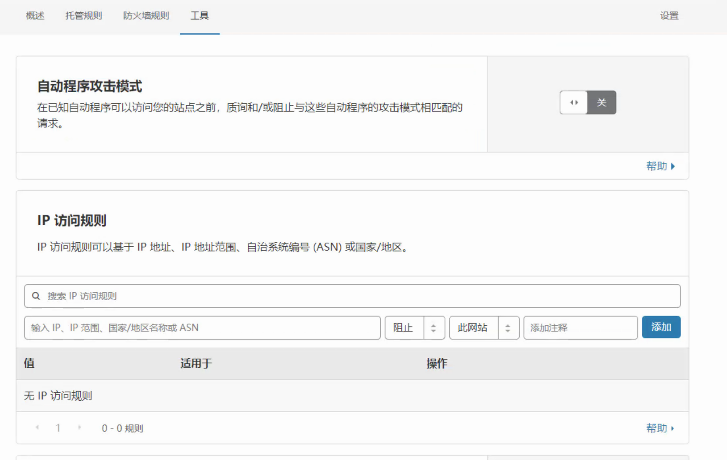Viewport: 727px width, 460px height.
Task: Click previous page arrow in pagination
Action: tap(37, 428)
